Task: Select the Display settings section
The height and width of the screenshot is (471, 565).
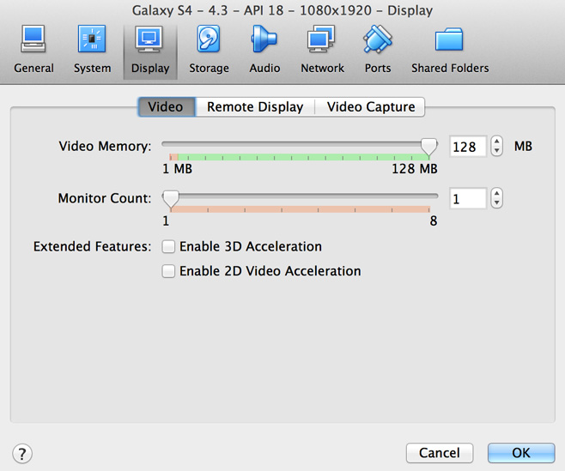Action: [150, 51]
